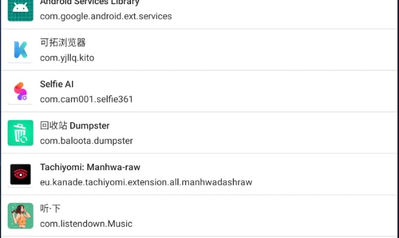Click the com.google.android.ext.services package name
The width and height of the screenshot is (399, 238).
coord(105,16)
